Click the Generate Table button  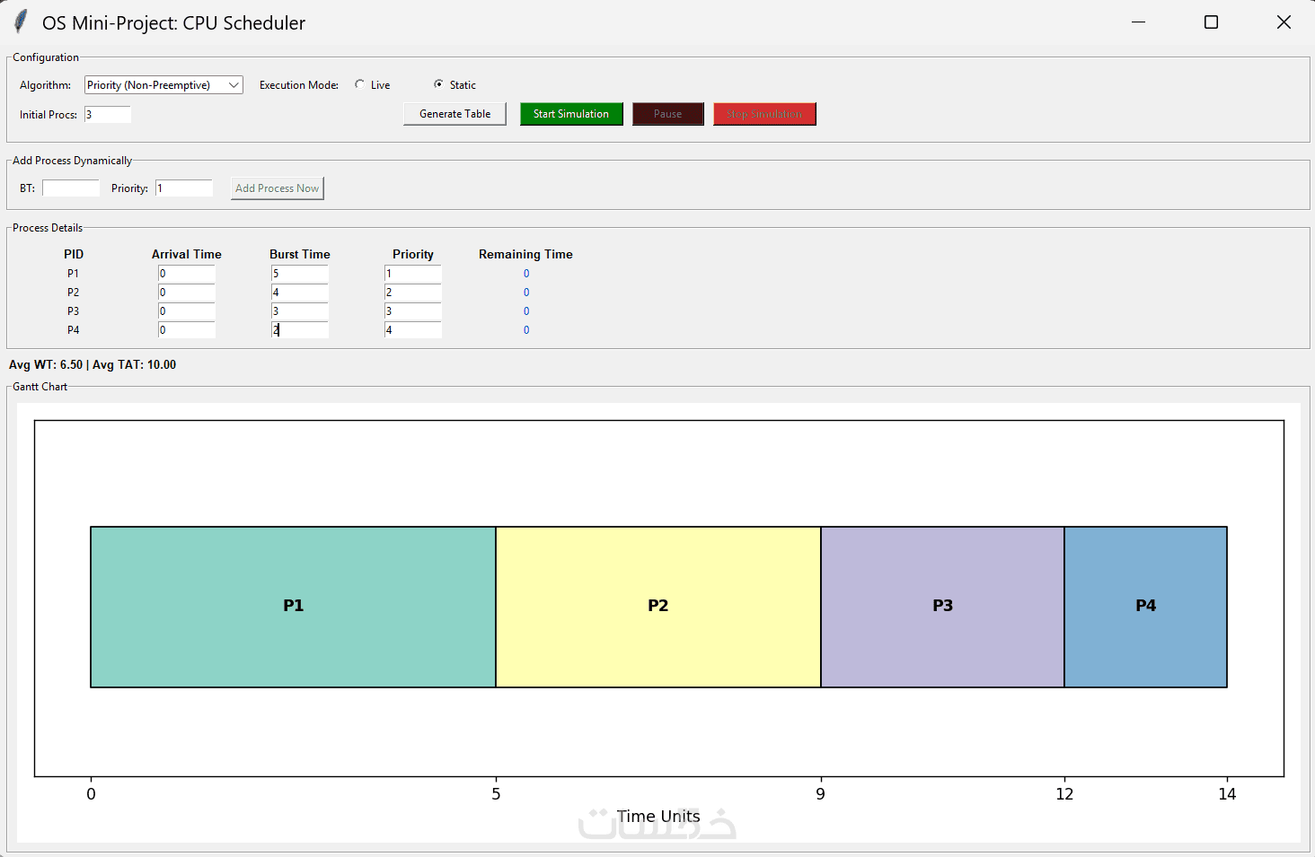click(x=455, y=114)
